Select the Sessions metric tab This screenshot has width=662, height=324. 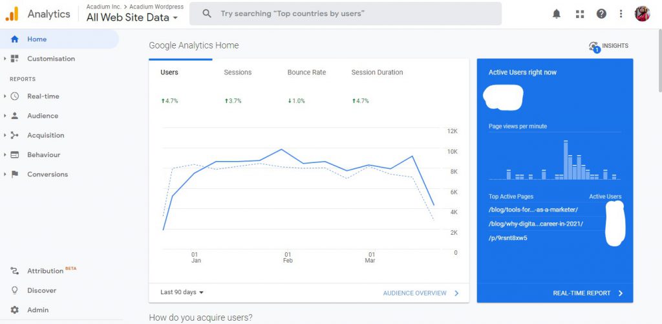238,72
